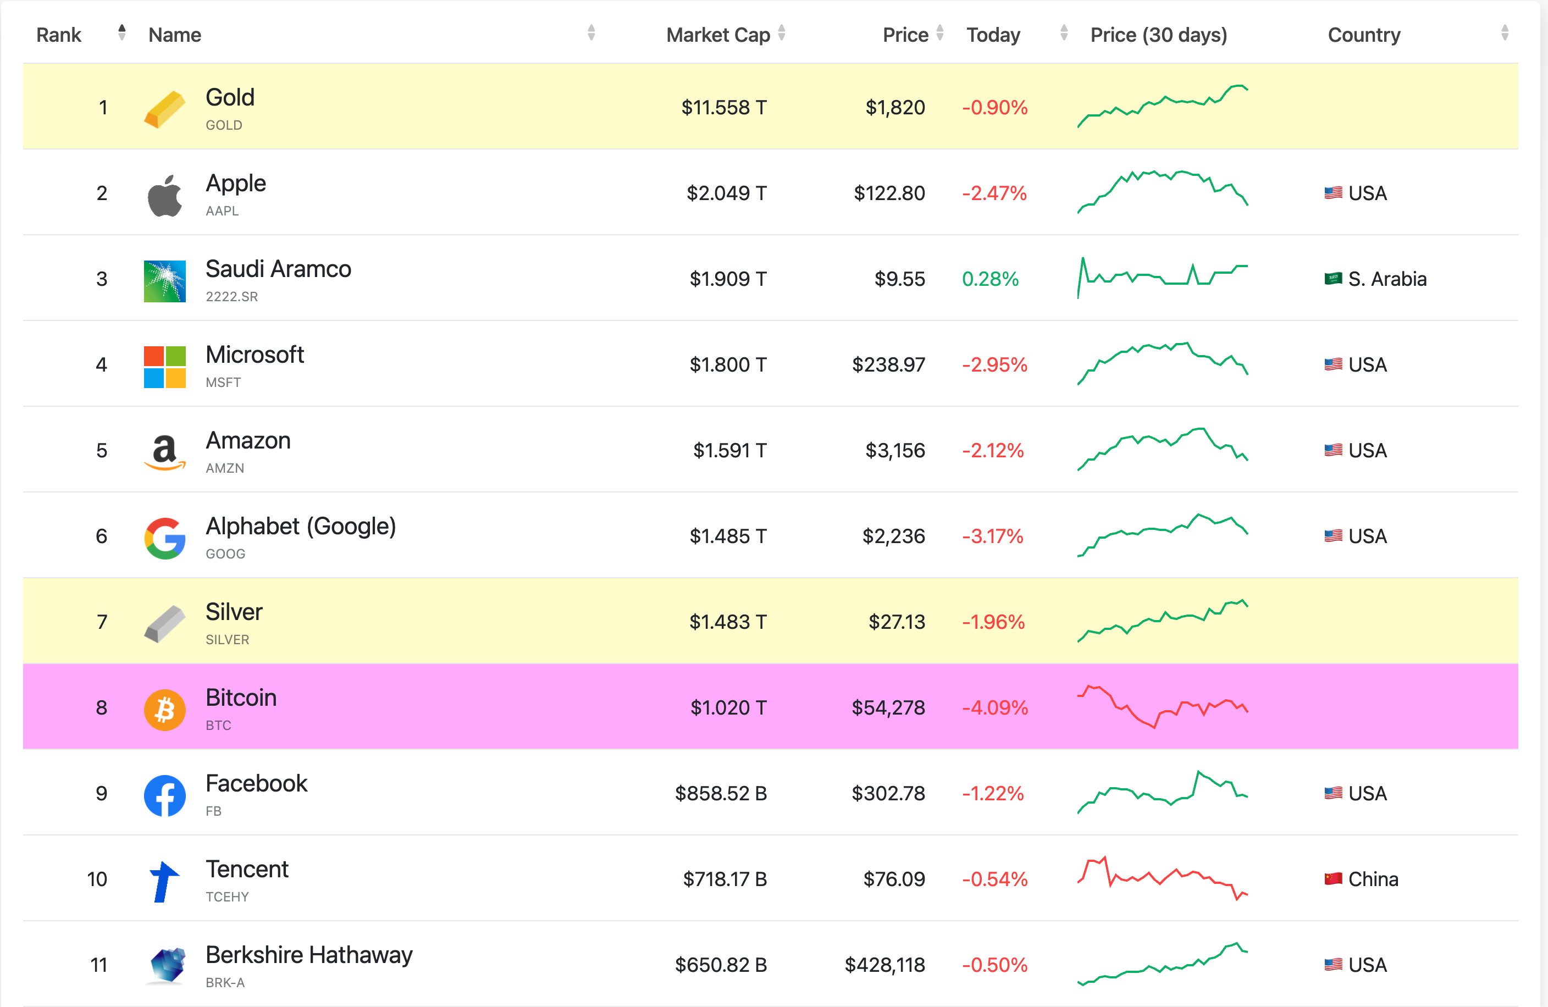
Task: Click Bitcoin 30-day price sparkline
Action: pos(1162,706)
